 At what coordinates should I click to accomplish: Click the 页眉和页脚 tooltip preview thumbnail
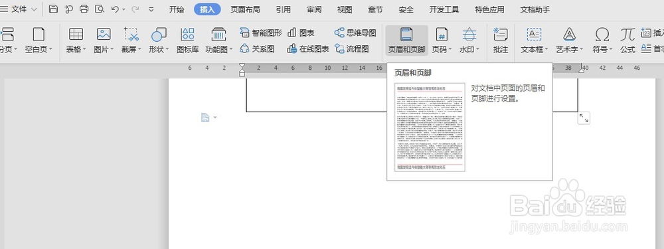pyautogui.click(x=430, y=127)
